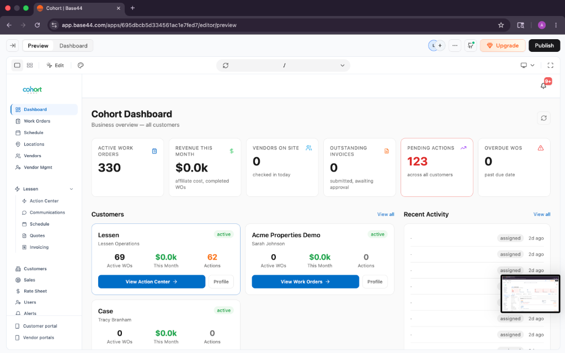Screen dimensions: 565x353
Task: Go back in browser history
Action: (9, 25)
